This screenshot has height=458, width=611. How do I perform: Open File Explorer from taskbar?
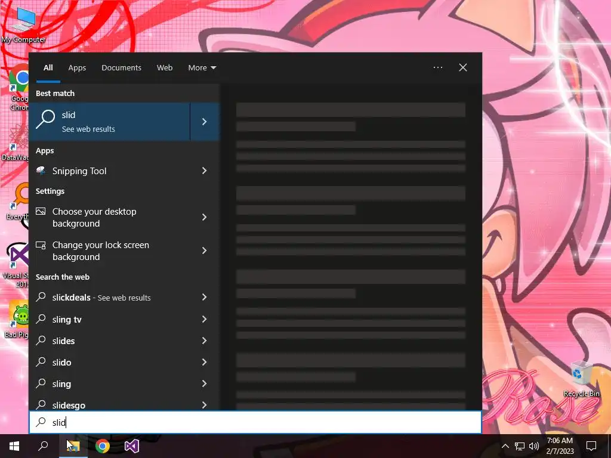73,446
